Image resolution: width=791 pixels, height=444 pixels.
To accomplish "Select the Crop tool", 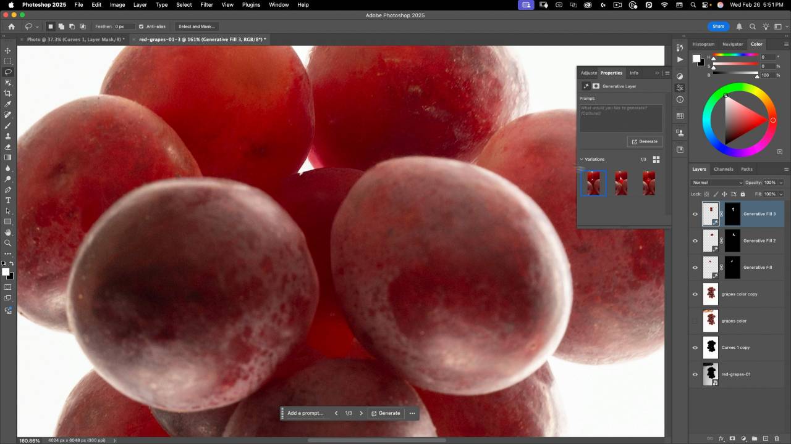I will coord(8,93).
